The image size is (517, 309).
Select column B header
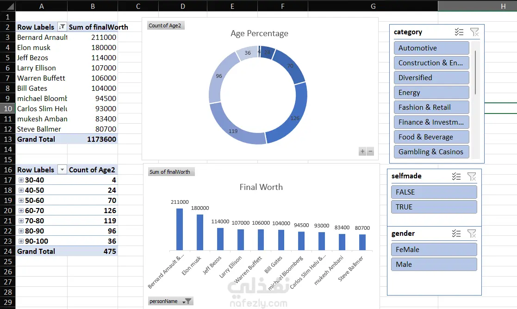point(93,6)
